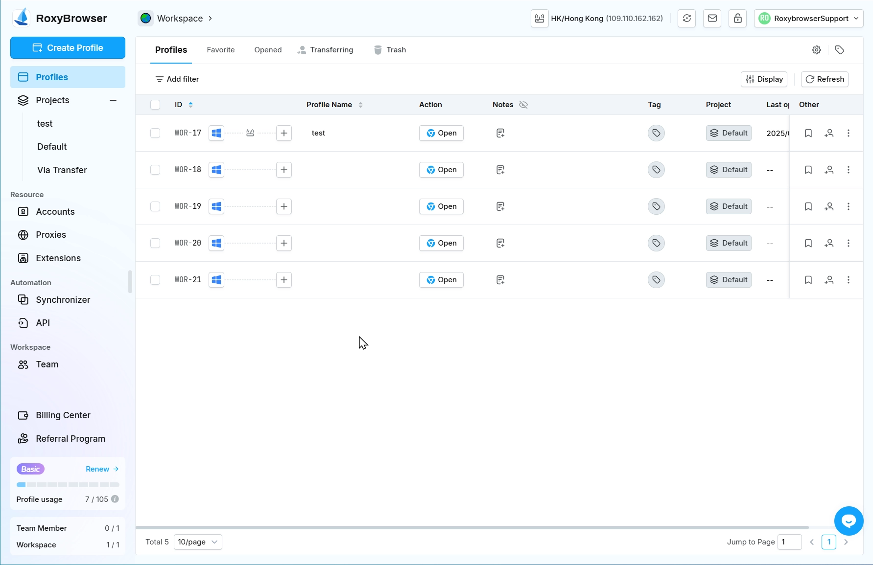Click the Jump to Page input field
Viewport: 873px width, 565px height.
(x=789, y=542)
